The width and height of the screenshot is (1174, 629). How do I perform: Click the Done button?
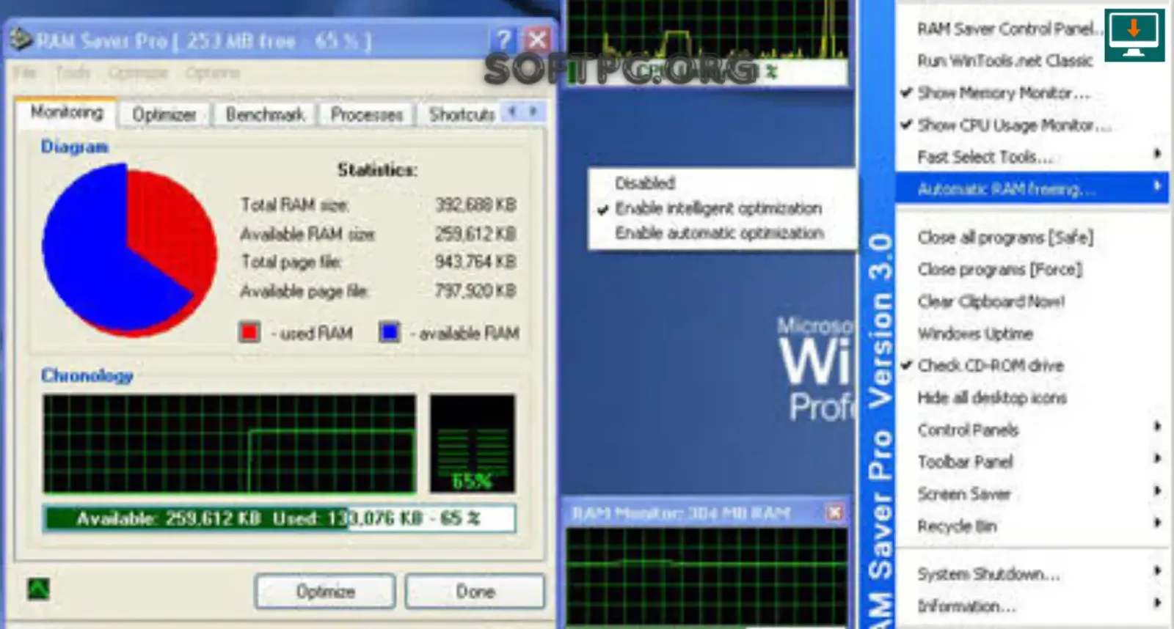(475, 591)
